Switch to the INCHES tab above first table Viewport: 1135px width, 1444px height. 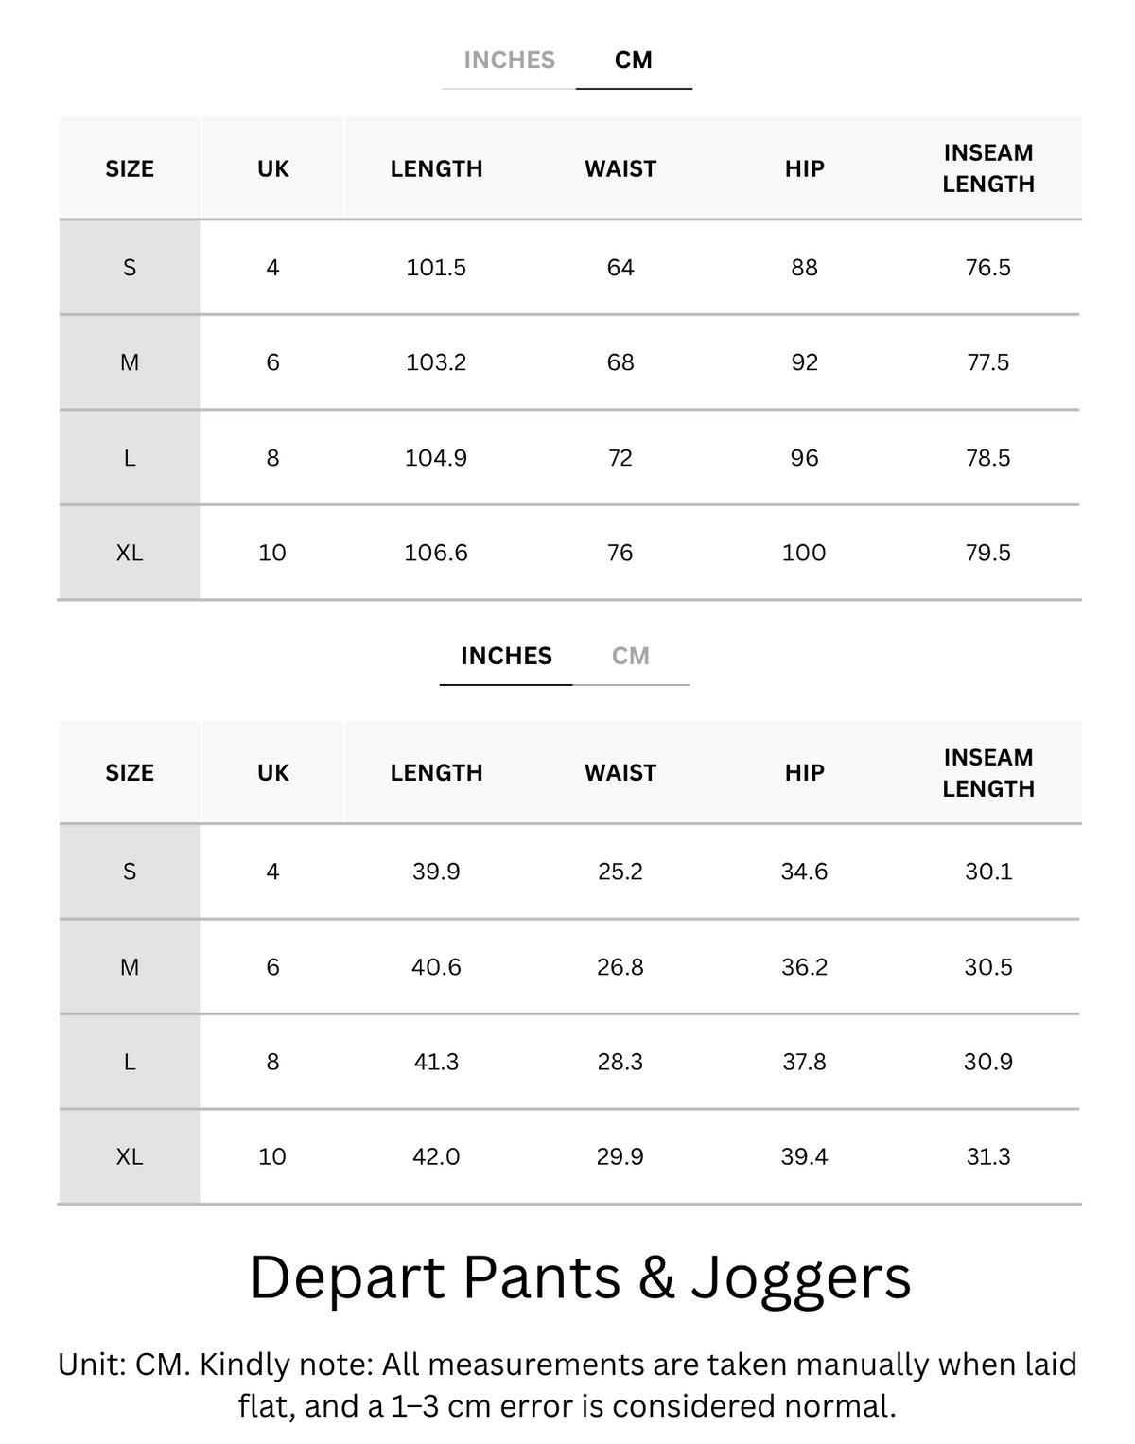click(x=509, y=61)
